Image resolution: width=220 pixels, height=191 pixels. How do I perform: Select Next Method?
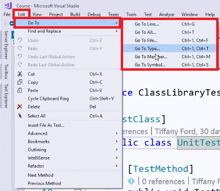(x=68, y=175)
